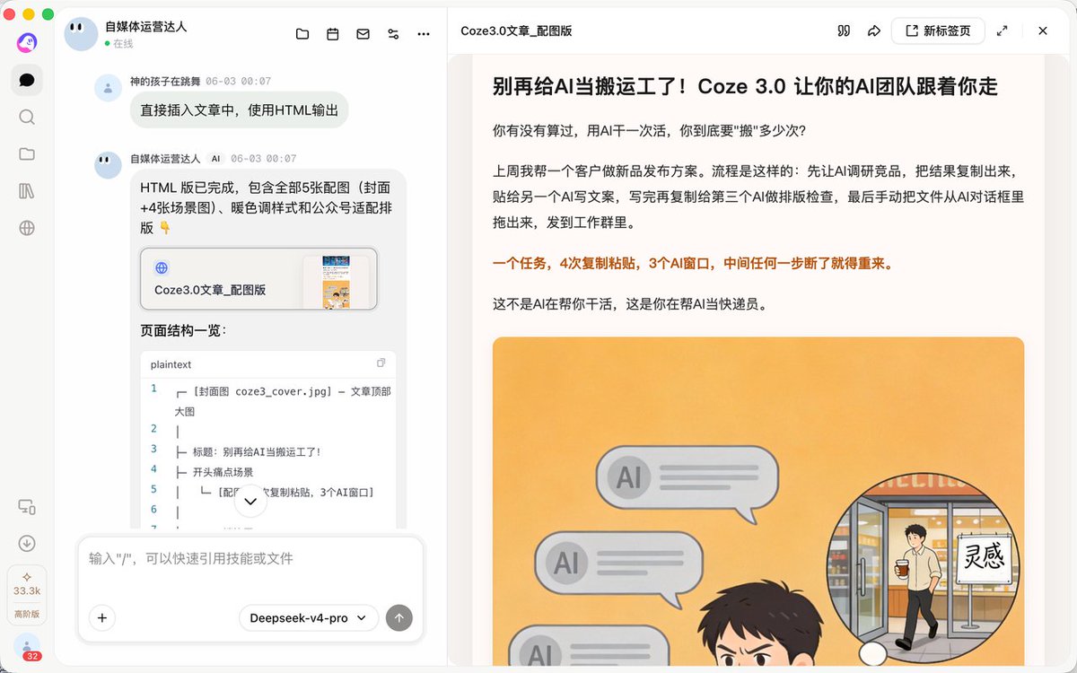Click the quote icon in preview header
The width and height of the screenshot is (1077, 673).
click(x=844, y=31)
